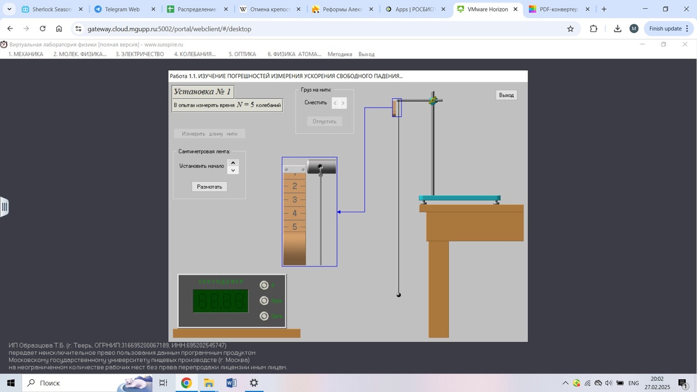This screenshot has height=392, width=697.
Task: Show hidden system tray icons chevron
Action: coord(565,383)
